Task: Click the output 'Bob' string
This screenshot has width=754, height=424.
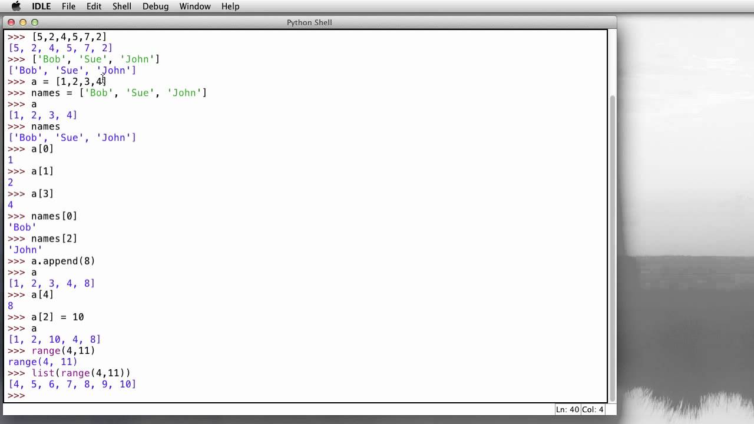Action: [22, 227]
